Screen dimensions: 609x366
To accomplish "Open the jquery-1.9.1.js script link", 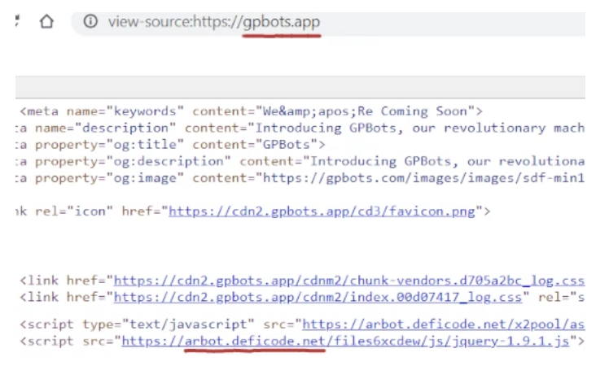I will click(346, 341).
